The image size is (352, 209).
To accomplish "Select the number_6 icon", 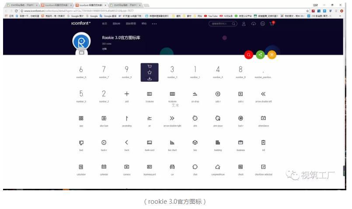I will (x=81, y=69).
